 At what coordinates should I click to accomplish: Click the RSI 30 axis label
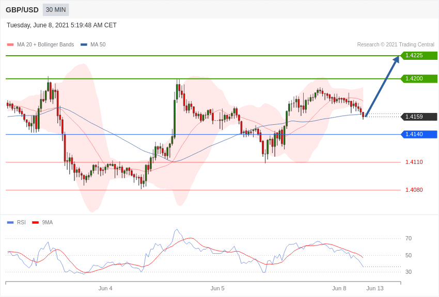click(x=409, y=272)
